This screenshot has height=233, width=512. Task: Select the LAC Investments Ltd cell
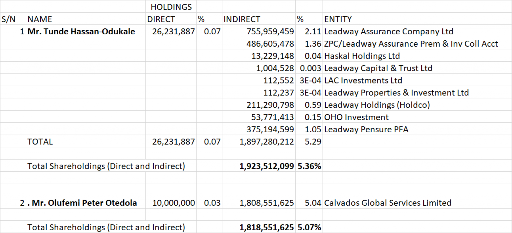coord(363,80)
